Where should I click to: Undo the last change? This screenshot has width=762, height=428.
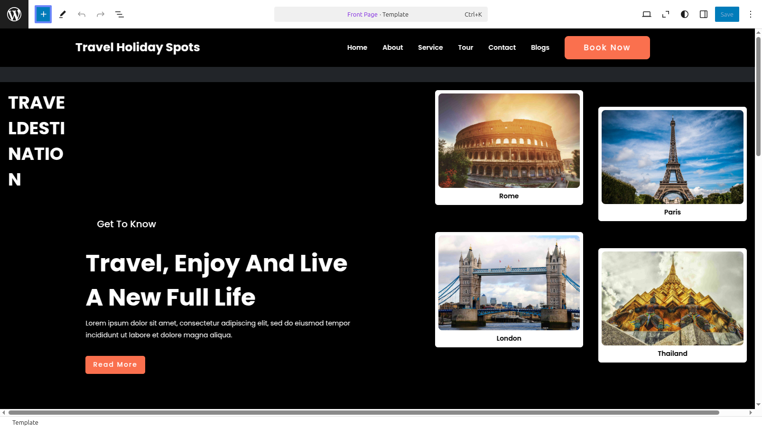pyautogui.click(x=82, y=14)
